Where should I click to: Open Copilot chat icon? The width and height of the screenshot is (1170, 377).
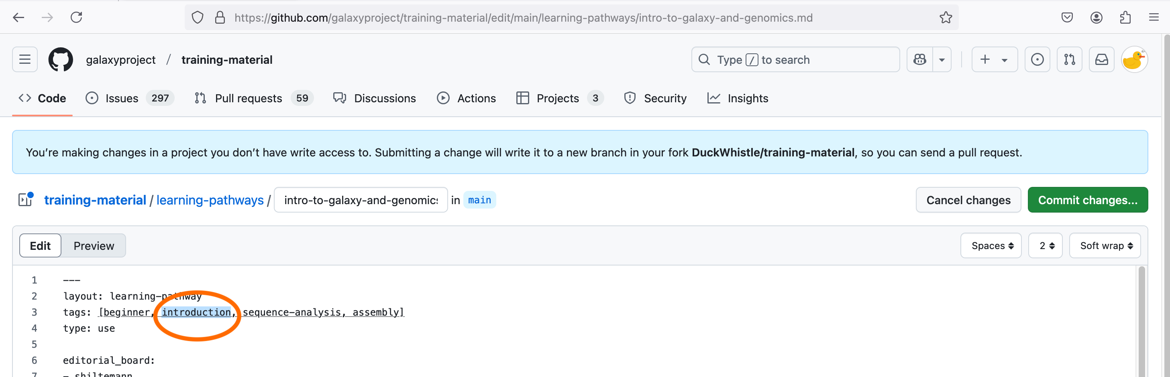920,59
